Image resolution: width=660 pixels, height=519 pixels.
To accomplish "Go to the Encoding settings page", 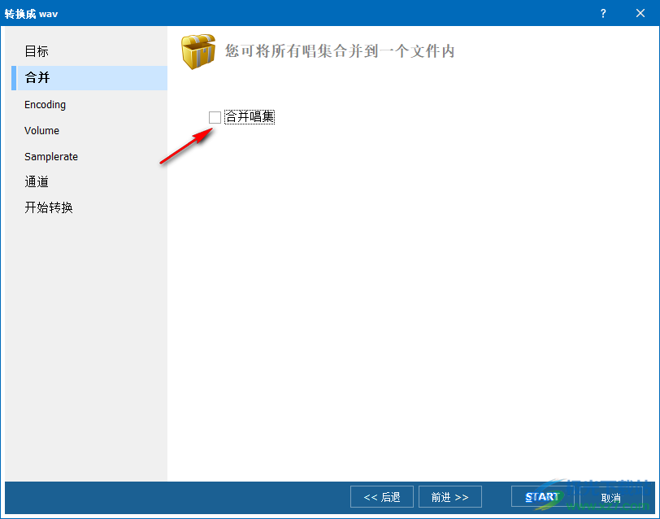I will coord(45,104).
